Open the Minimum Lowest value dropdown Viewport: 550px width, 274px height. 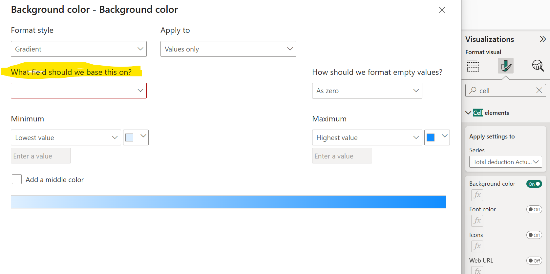click(66, 137)
